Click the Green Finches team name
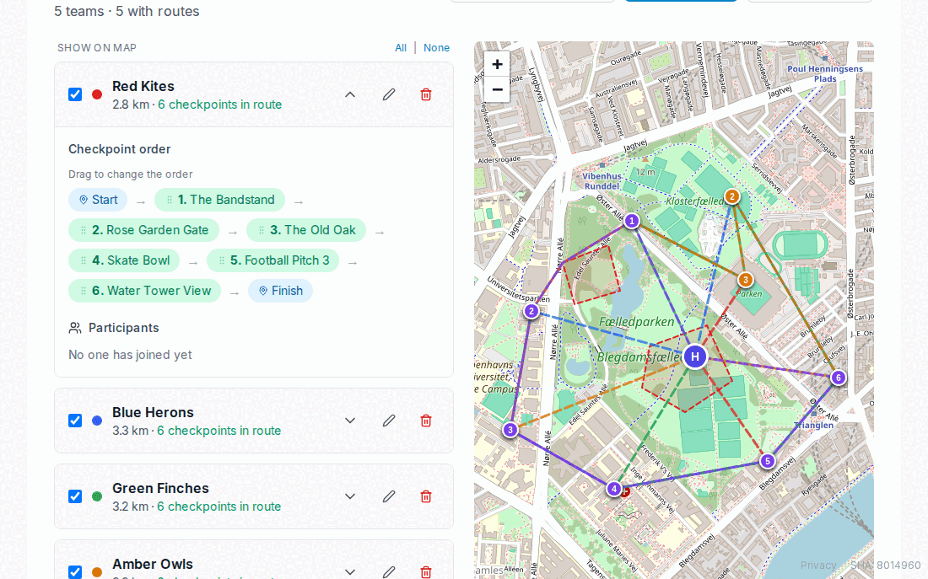Viewport: 928px width, 579px height. point(160,488)
